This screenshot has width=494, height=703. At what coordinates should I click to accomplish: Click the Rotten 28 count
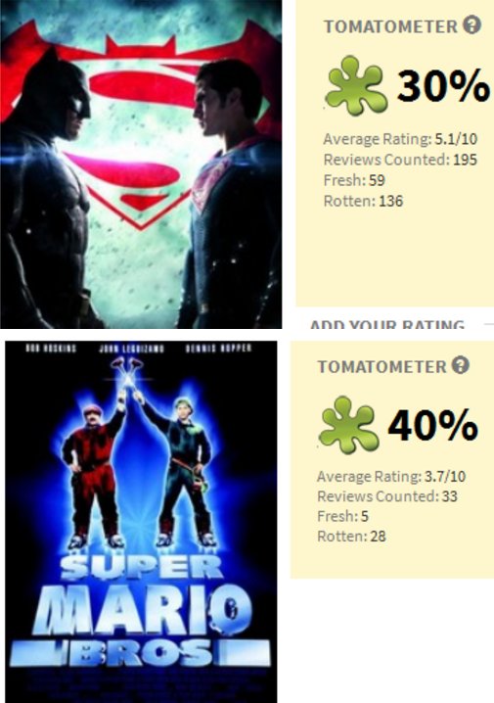pyautogui.click(x=351, y=537)
